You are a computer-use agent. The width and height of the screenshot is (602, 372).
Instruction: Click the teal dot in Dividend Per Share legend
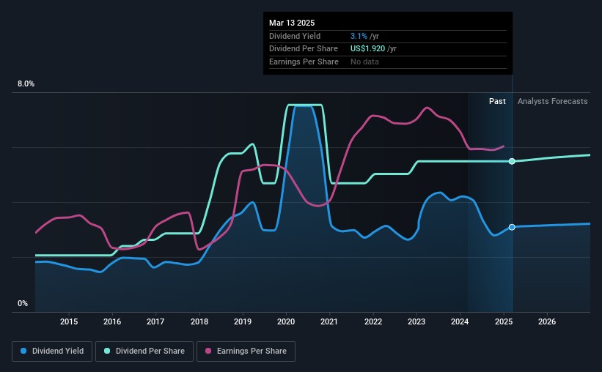(106, 351)
